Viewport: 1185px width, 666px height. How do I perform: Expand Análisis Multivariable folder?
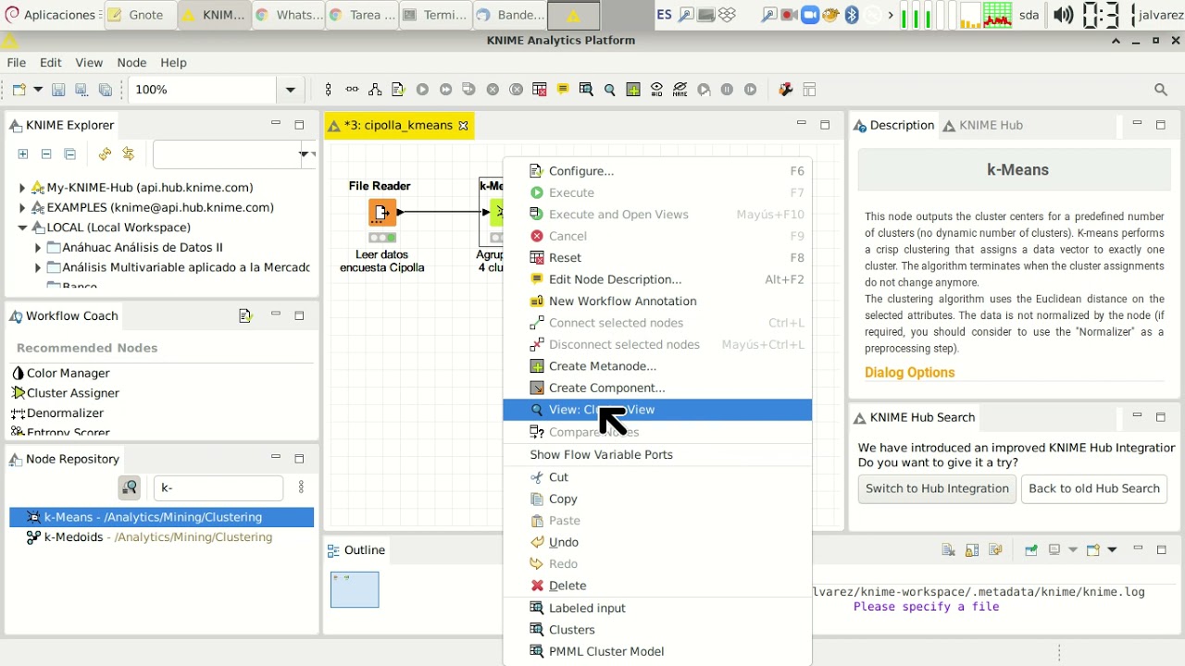[38, 268]
